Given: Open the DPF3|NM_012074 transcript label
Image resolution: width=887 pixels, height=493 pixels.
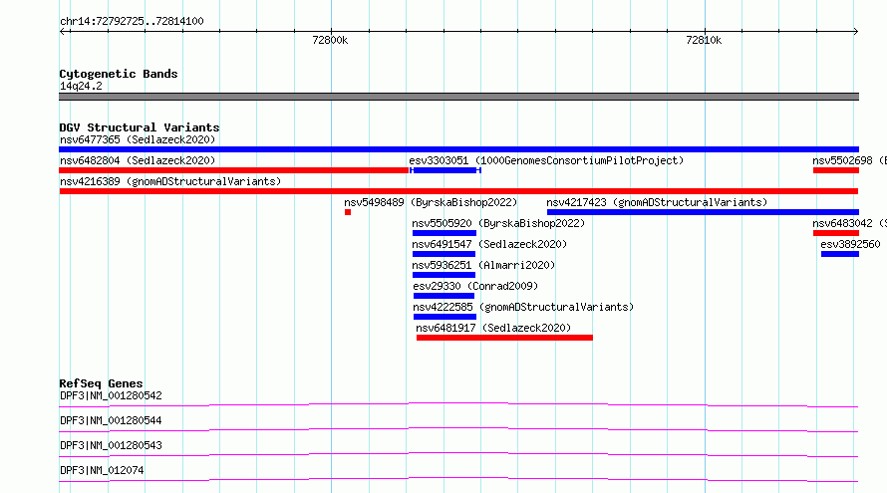Looking at the screenshot, I should (102, 470).
